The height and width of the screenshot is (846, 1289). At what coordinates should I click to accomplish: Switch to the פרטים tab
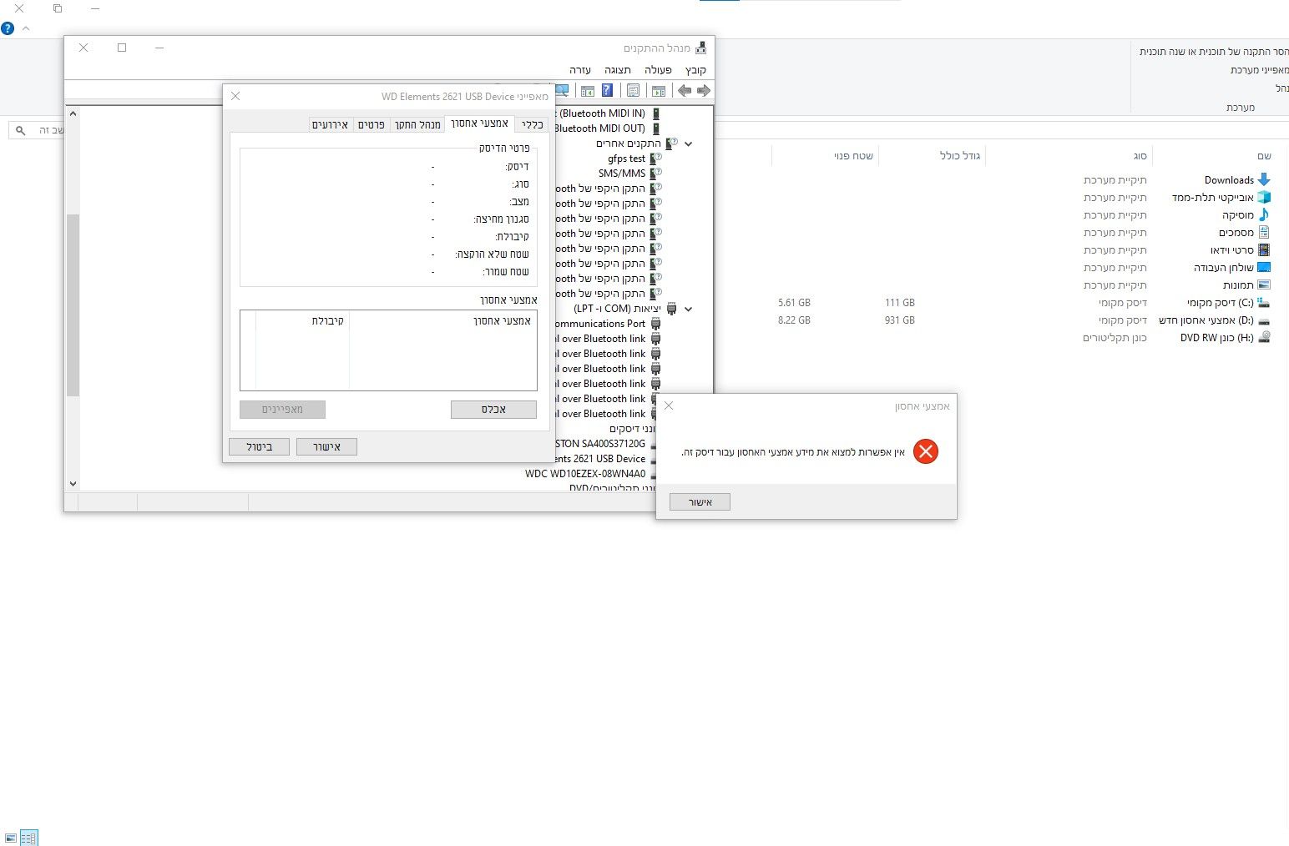point(372,124)
